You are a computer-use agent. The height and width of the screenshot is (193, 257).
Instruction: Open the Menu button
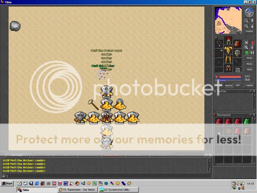click(249, 64)
